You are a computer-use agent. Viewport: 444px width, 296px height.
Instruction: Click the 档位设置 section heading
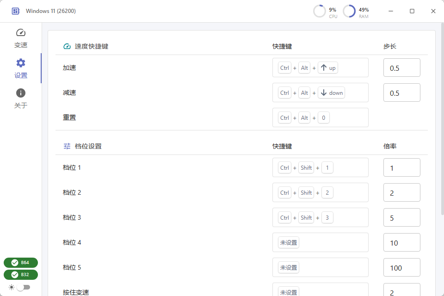pos(88,146)
